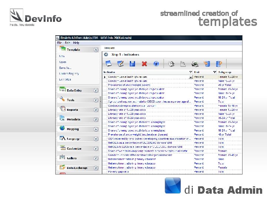Click the blue floppy disk Save icon
The height and width of the screenshot is (200, 267).
point(132,64)
